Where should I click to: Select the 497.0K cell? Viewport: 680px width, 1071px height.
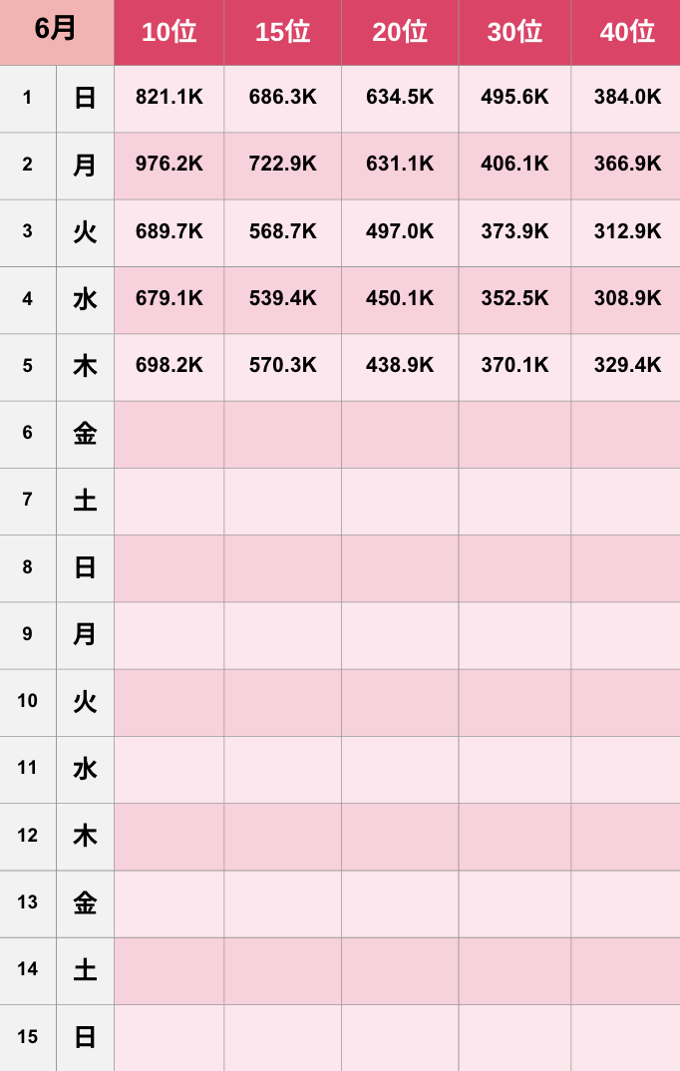click(x=400, y=233)
